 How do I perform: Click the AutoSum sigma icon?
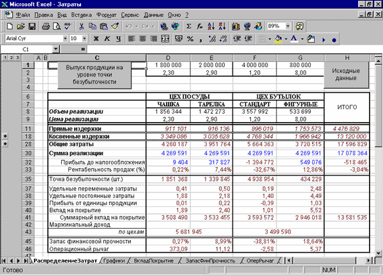pyautogui.click(x=188, y=26)
